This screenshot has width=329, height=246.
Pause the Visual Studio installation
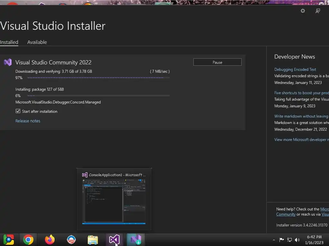(218, 62)
